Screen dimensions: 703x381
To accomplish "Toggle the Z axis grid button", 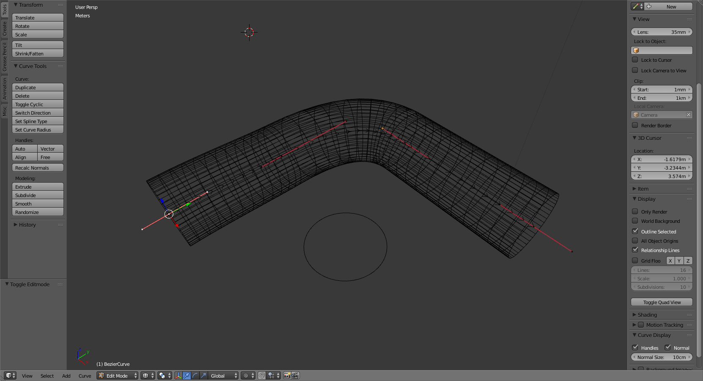I will click(688, 260).
